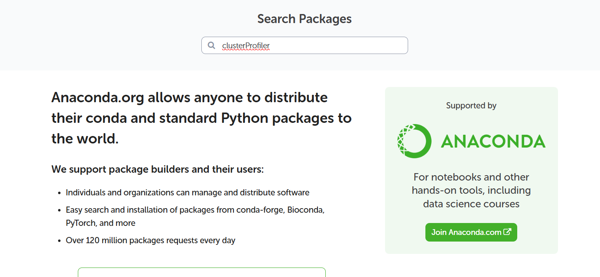Click the bullet dot before "Individuals and organizations"
The height and width of the screenshot is (277, 600).
pyautogui.click(x=60, y=193)
